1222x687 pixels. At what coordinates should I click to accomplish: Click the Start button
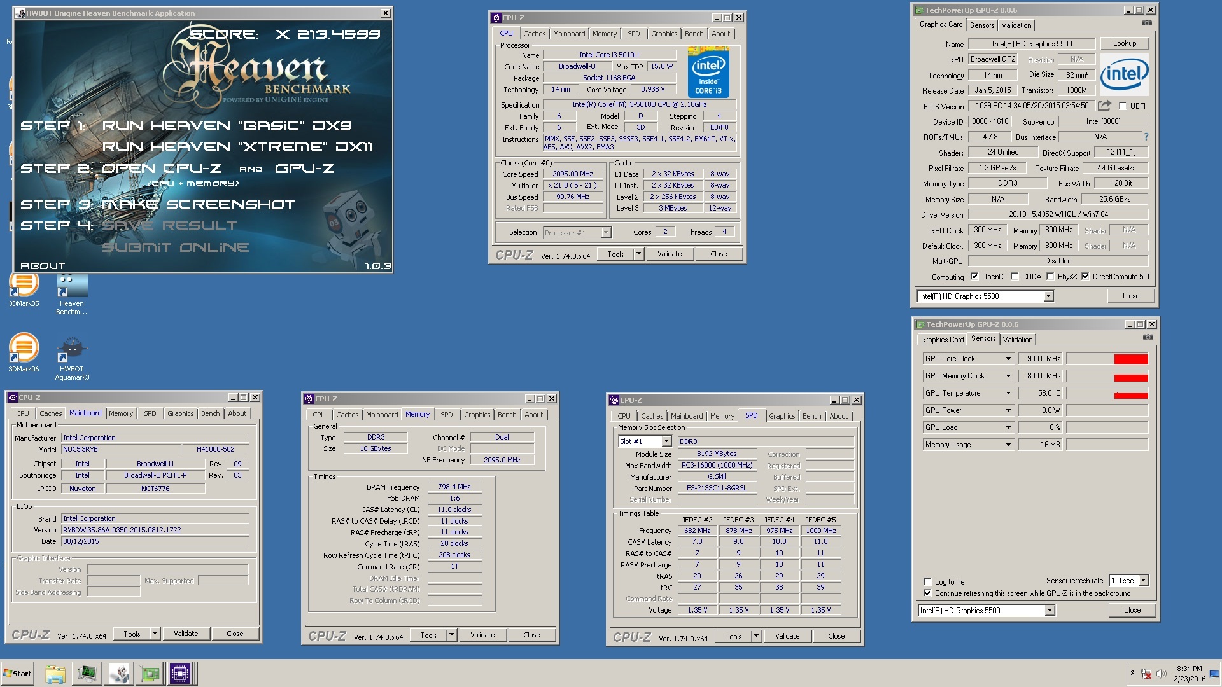tap(17, 674)
